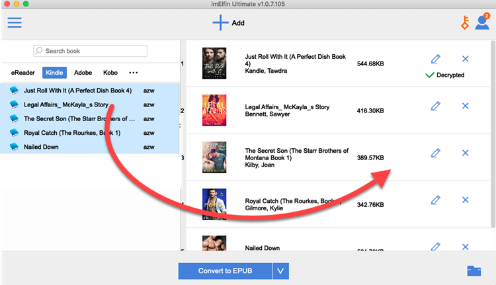Remove Legal Affairs from the conversion list
496x285 pixels.
point(465,106)
